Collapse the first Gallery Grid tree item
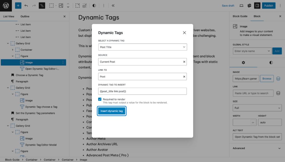 click(8, 43)
